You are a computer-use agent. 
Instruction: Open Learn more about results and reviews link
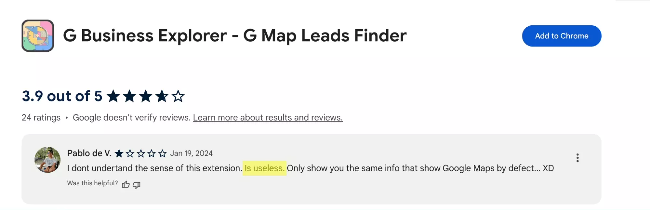(268, 117)
